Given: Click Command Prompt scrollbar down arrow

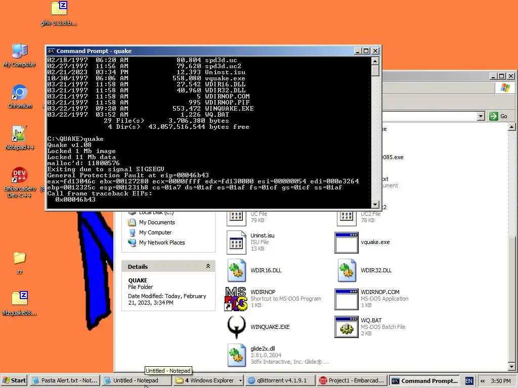Looking at the screenshot, I should (x=375, y=205).
